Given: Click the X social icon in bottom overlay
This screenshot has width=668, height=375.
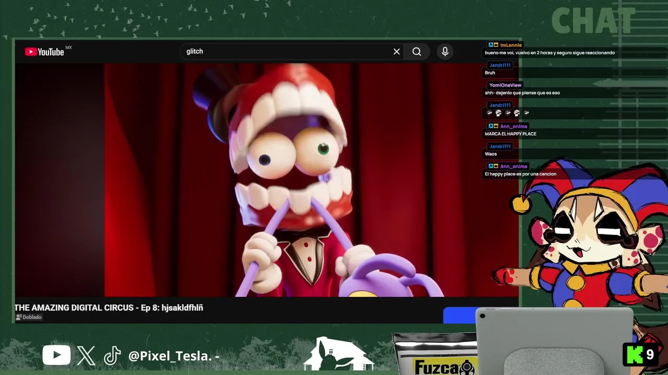Looking at the screenshot, I should (x=86, y=356).
